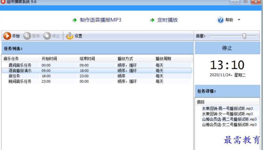The width and height of the screenshot is (263, 150).
Task: Sort by 音乐任务 column header
Action: click(x=21, y=59)
